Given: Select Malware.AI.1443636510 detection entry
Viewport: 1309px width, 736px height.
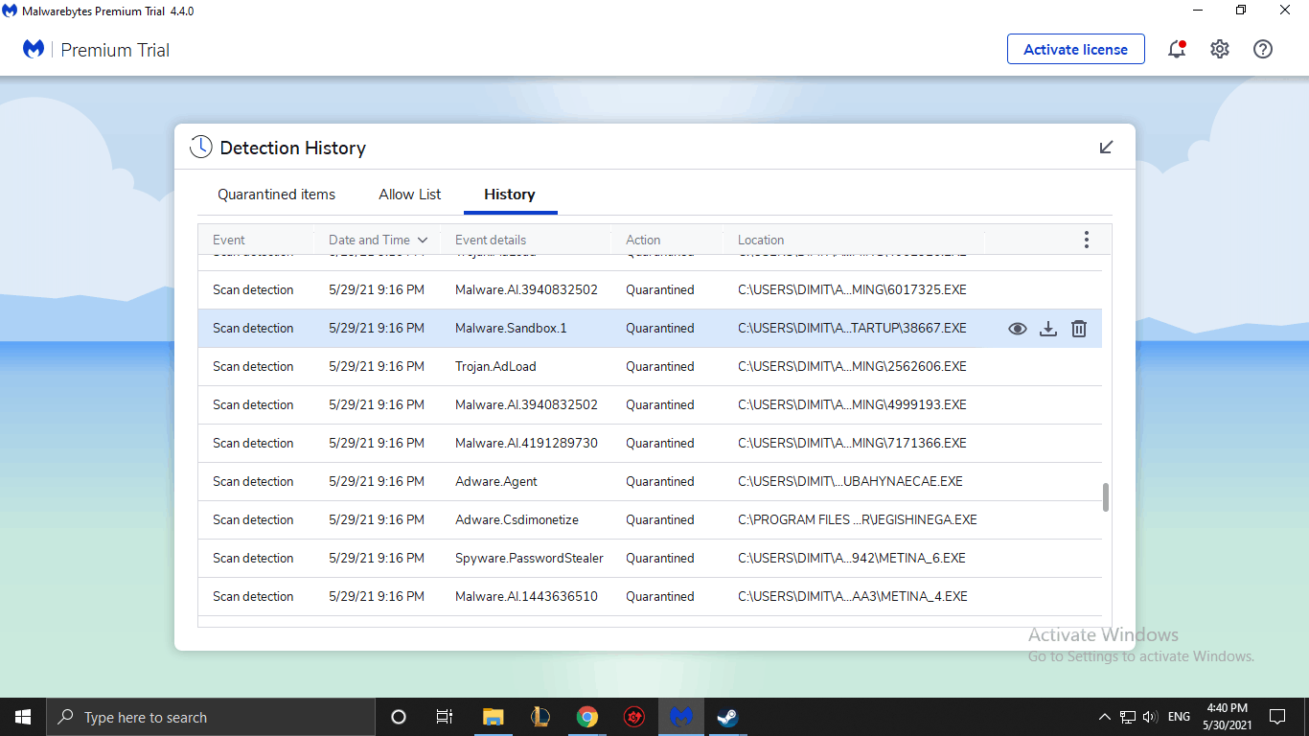Looking at the screenshot, I should click(650, 596).
